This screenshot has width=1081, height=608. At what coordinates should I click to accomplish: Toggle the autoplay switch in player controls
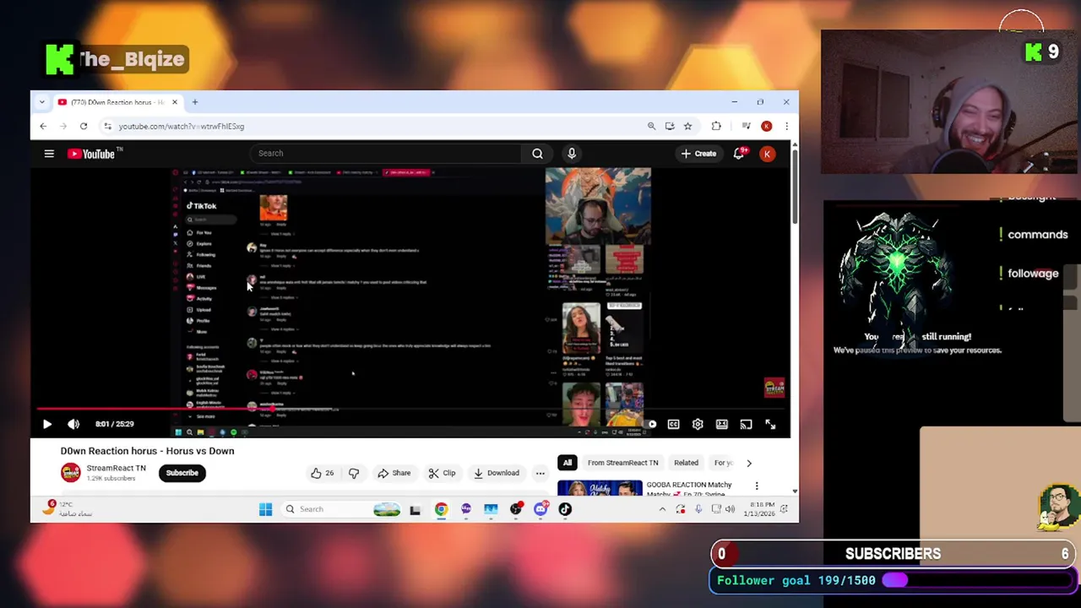[649, 424]
